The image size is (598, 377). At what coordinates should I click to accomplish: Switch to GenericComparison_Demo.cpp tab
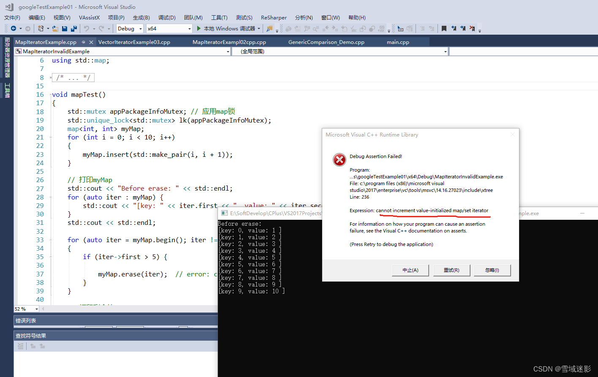(x=326, y=42)
